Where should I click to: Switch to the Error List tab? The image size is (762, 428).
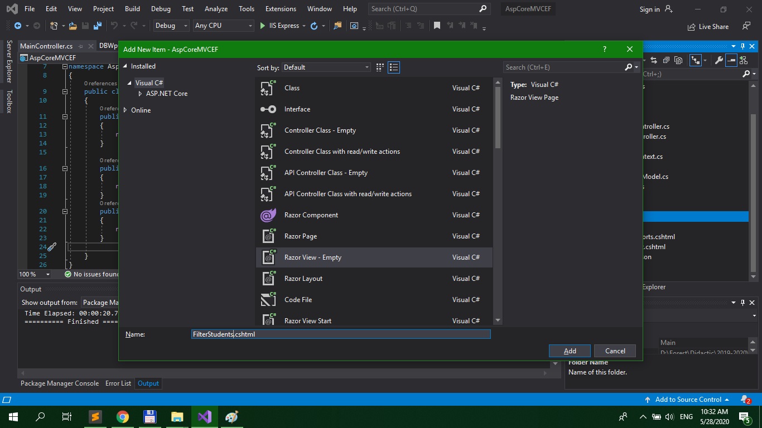point(118,383)
